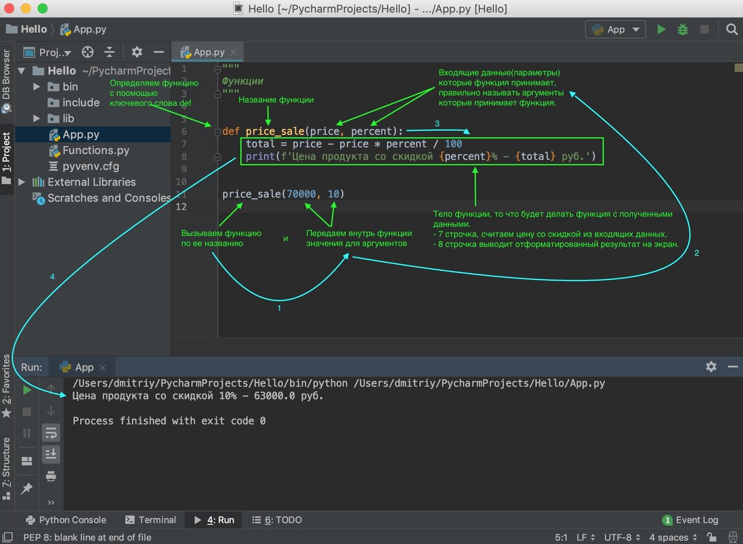Pin the Run tab with pin icon
The width and height of the screenshot is (743, 544).
27,488
